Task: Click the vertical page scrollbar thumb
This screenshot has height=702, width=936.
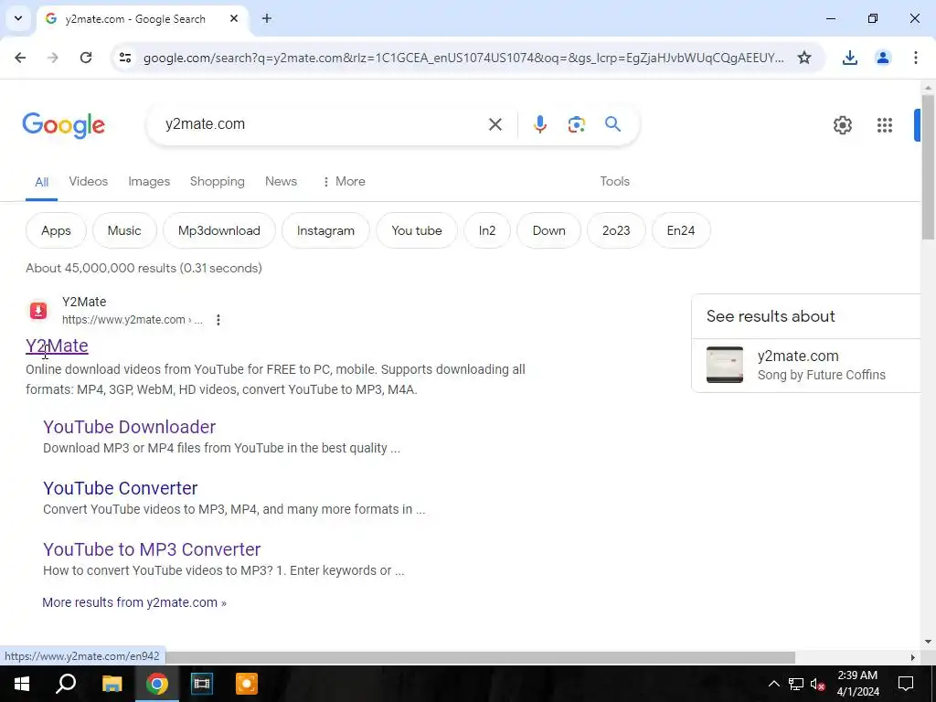Action: [927, 167]
